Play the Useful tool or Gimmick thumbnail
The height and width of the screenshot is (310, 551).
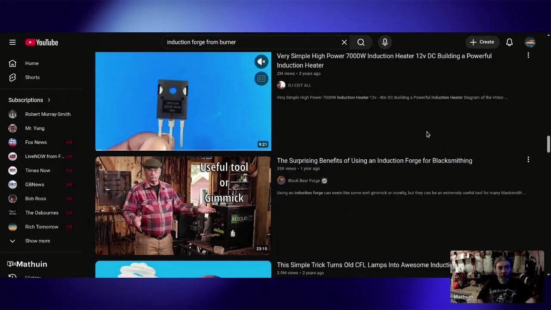183,206
